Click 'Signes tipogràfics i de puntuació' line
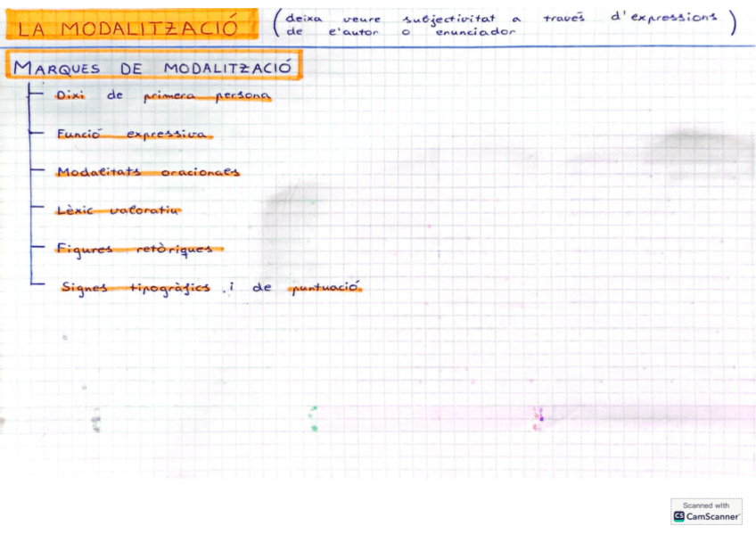Viewport: 756px width, 534px height. [x=211, y=287]
